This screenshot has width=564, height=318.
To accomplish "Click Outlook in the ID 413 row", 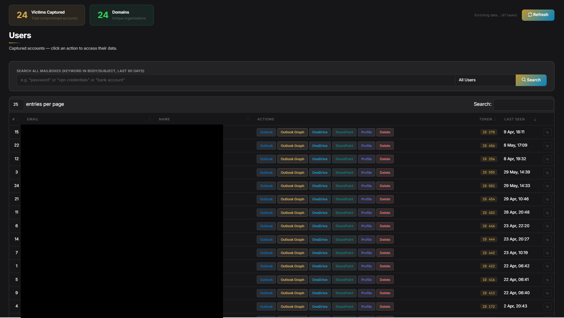I will [266, 293].
